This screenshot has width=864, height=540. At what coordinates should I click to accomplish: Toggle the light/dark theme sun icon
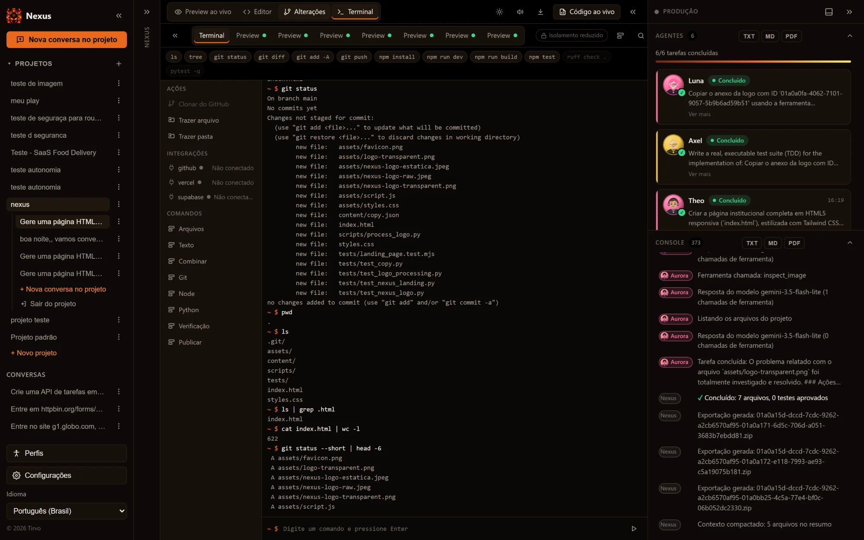pos(499,12)
